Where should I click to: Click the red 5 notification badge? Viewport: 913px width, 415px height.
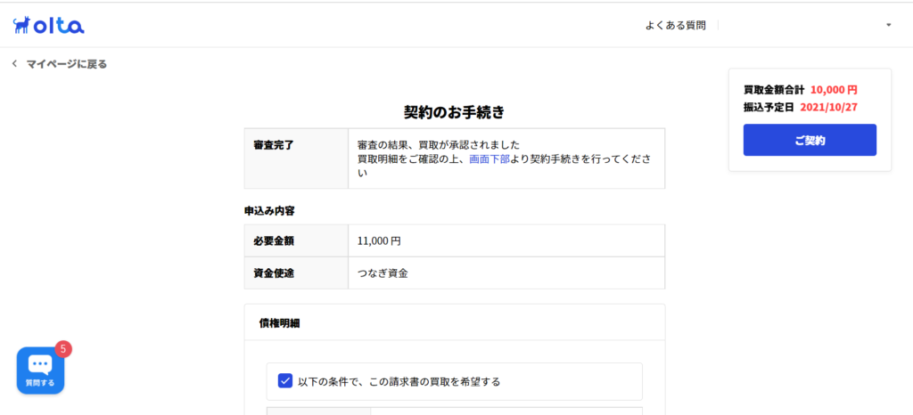(x=63, y=349)
